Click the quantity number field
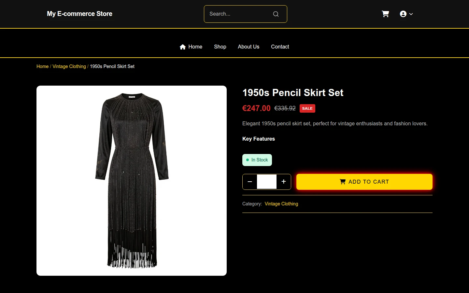Image resolution: width=469 pixels, height=293 pixels. coord(267,182)
